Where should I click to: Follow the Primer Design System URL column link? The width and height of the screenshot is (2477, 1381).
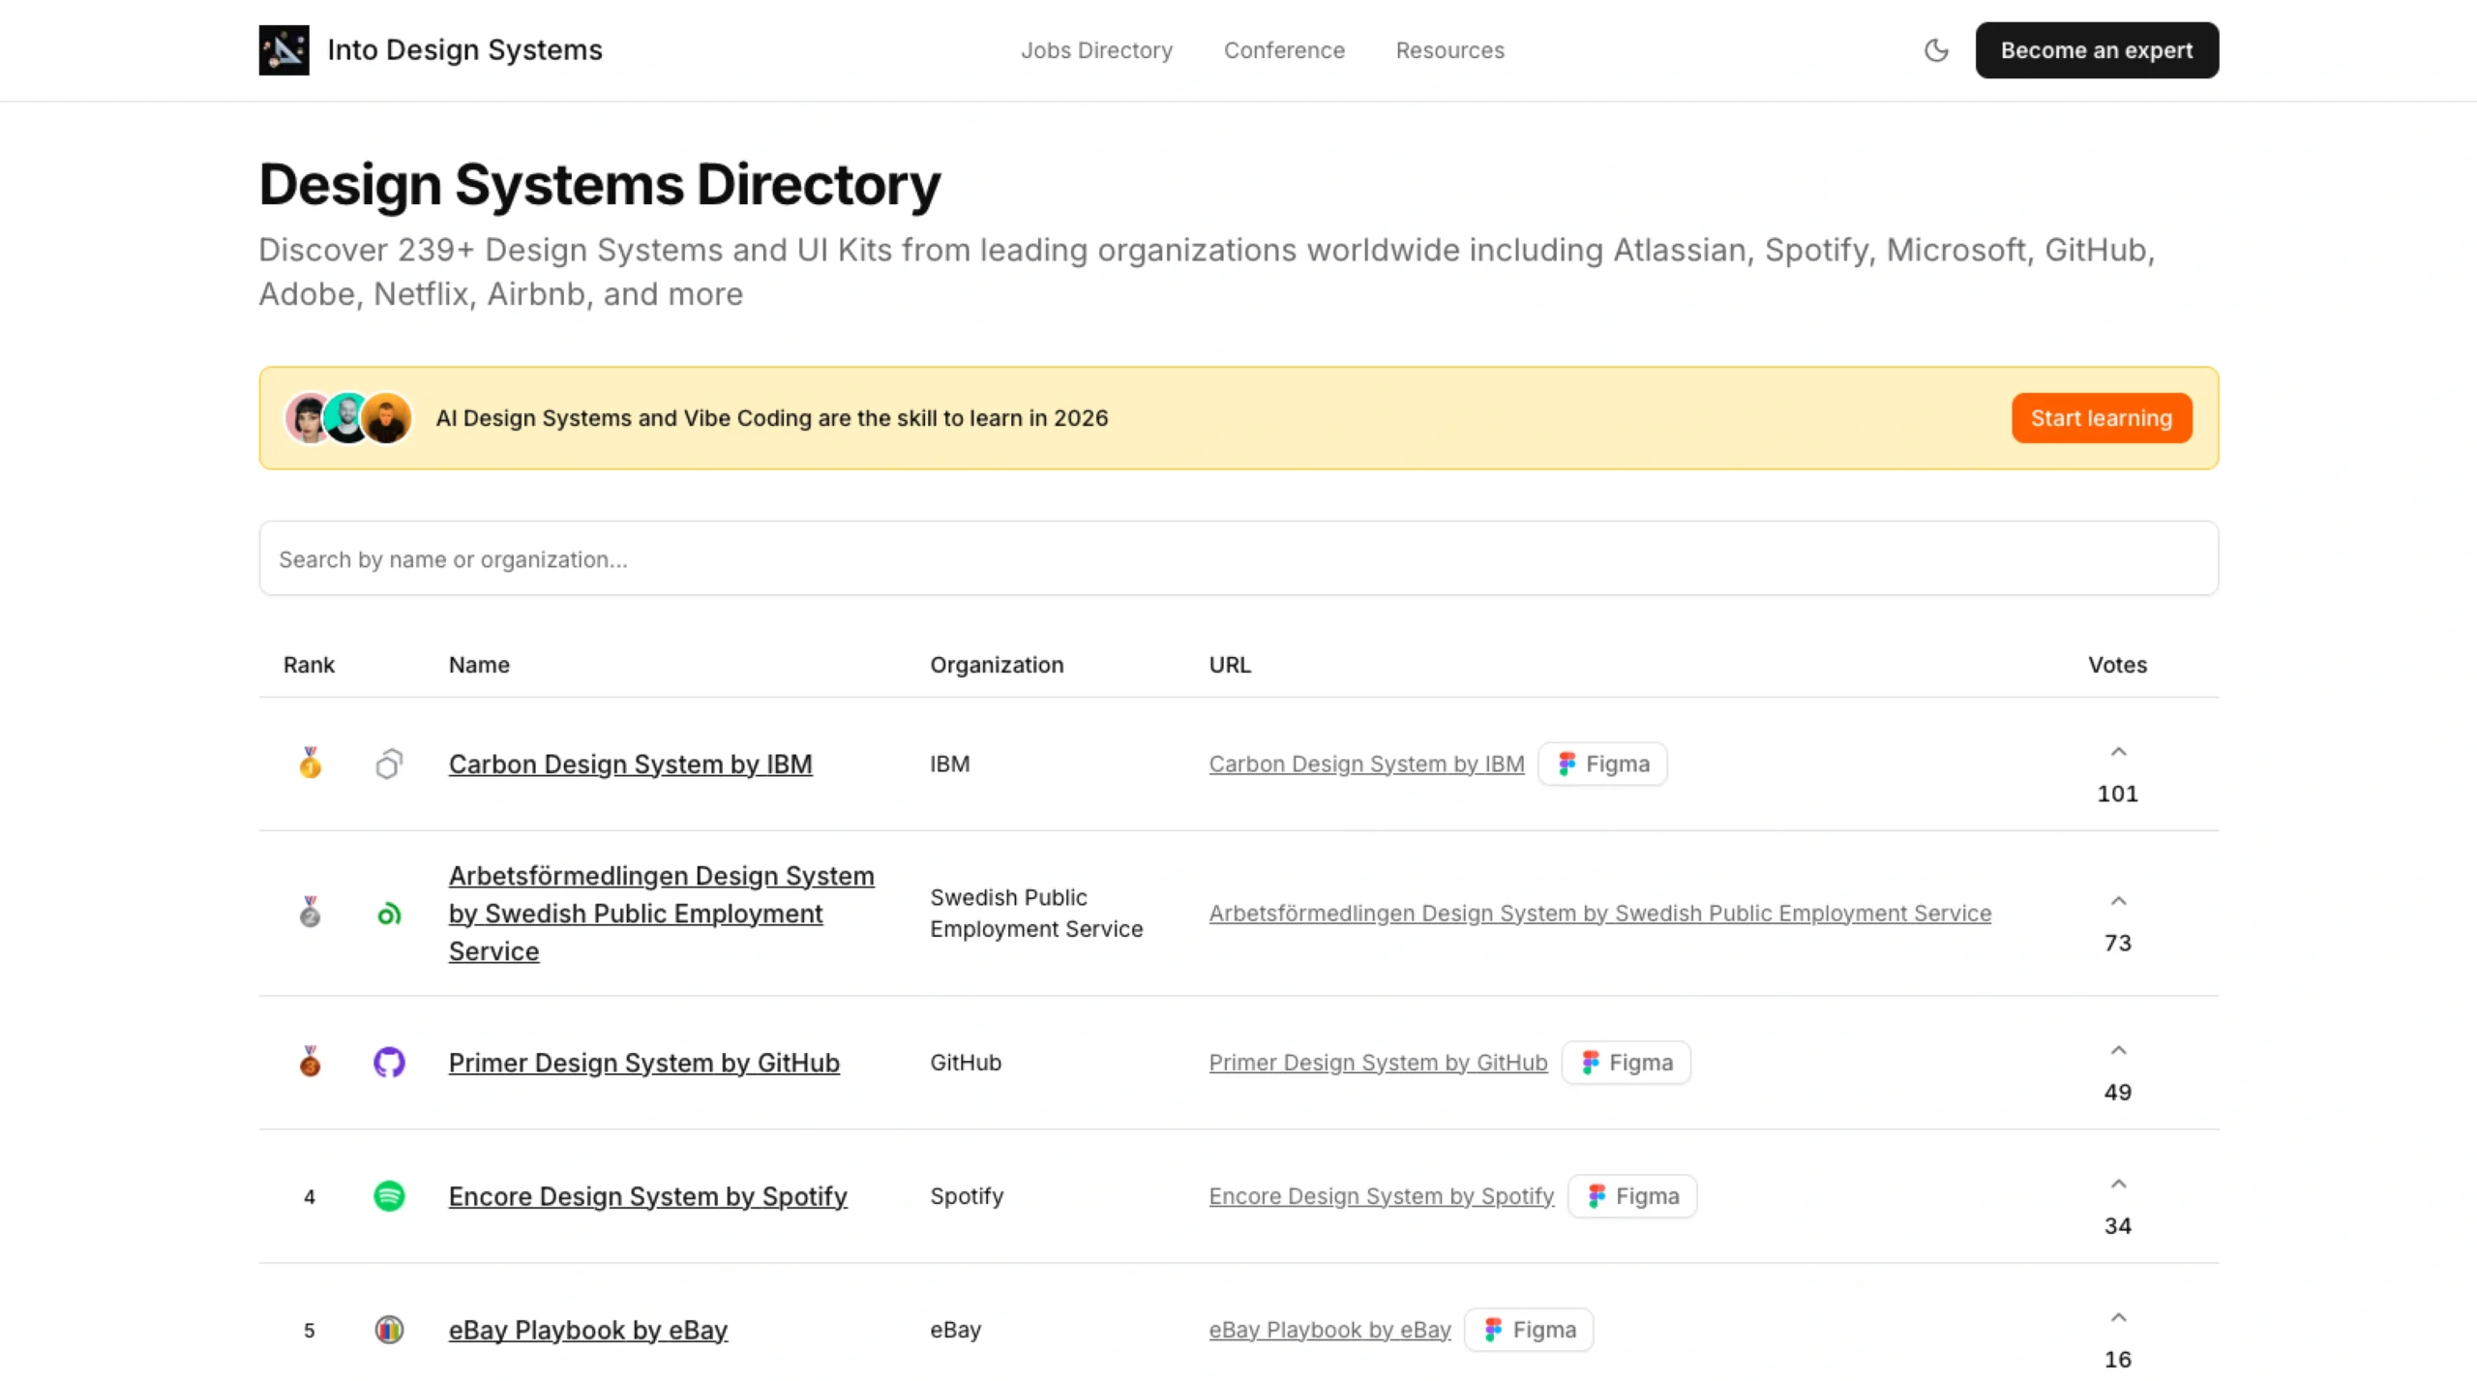pos(1378,1062)
